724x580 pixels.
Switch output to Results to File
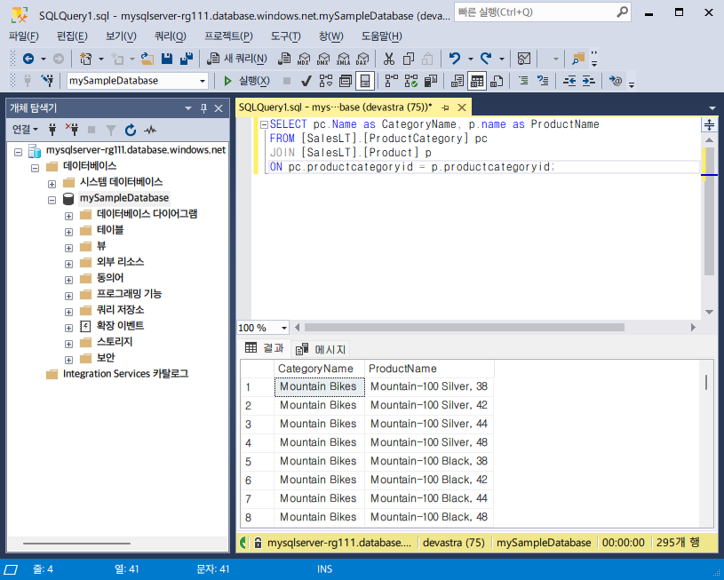click(x=497, y=82)
